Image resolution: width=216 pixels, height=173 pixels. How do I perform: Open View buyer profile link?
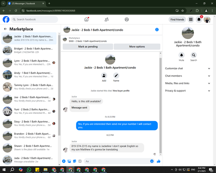tap(121, 91)
